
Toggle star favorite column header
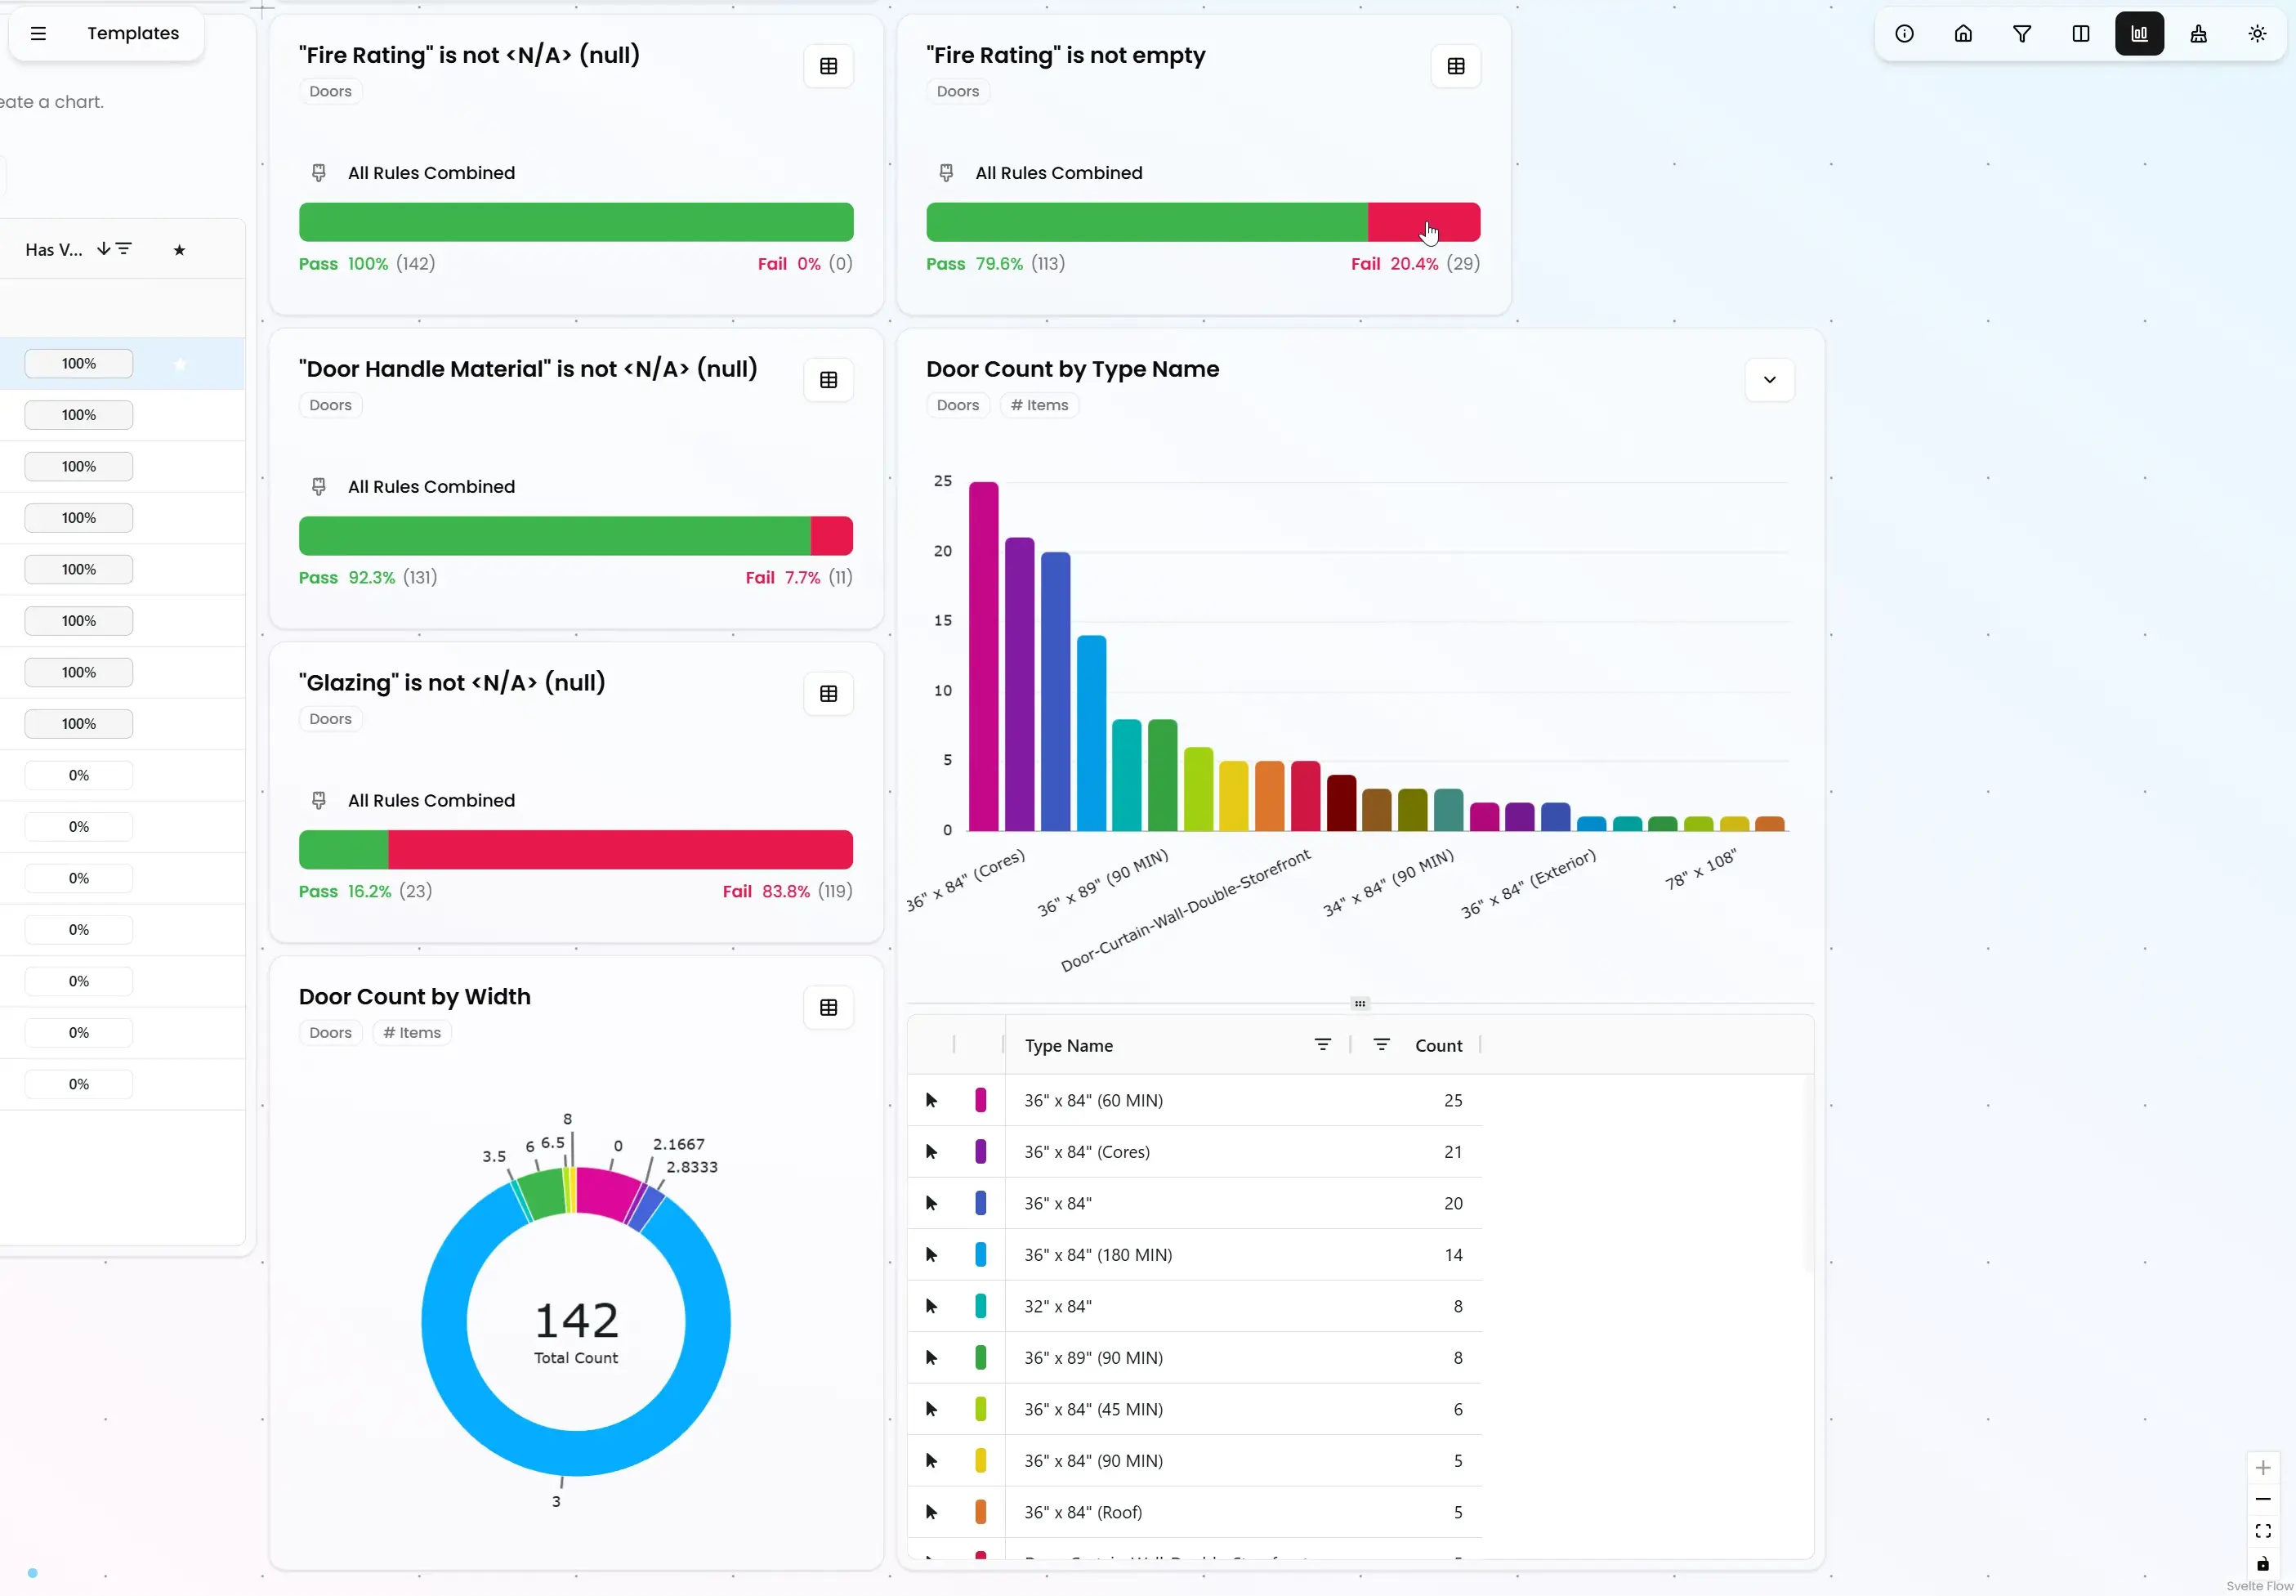point(179,250)
